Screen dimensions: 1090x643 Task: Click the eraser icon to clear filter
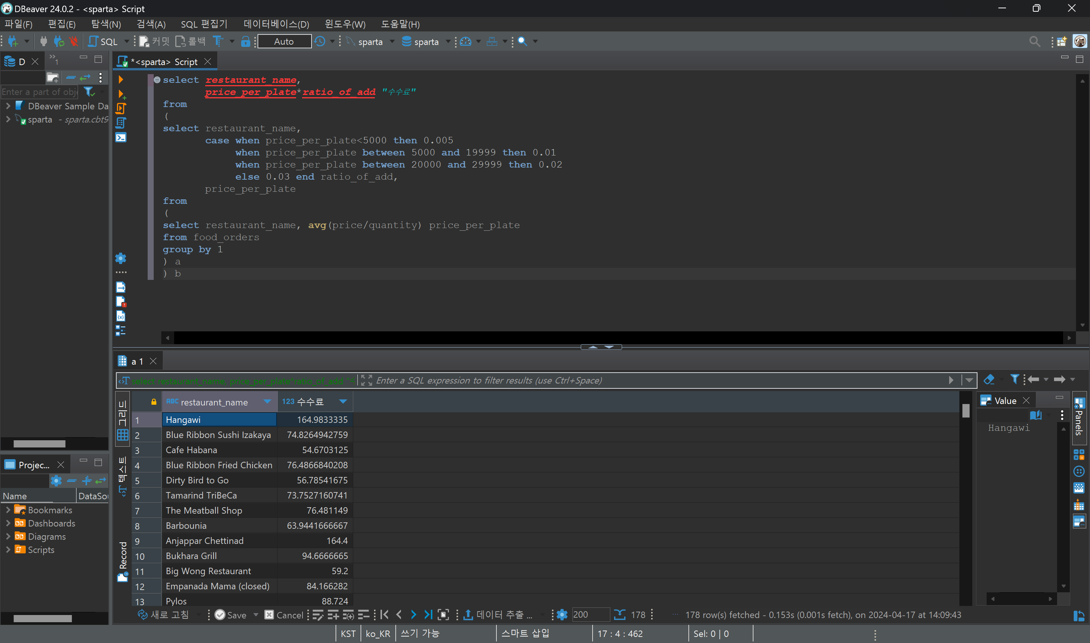(x=989, y=380)
